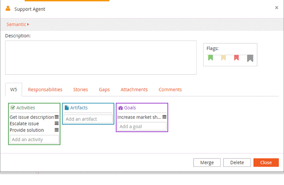The width and height of the screenshot is (284, 185).
Task: Toggle the red flag icon
Action: click(x=236, y=57)
